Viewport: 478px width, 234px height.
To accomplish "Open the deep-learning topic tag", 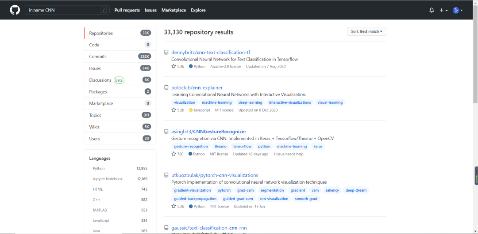I will pyautogui.click(x=250, y=102).
